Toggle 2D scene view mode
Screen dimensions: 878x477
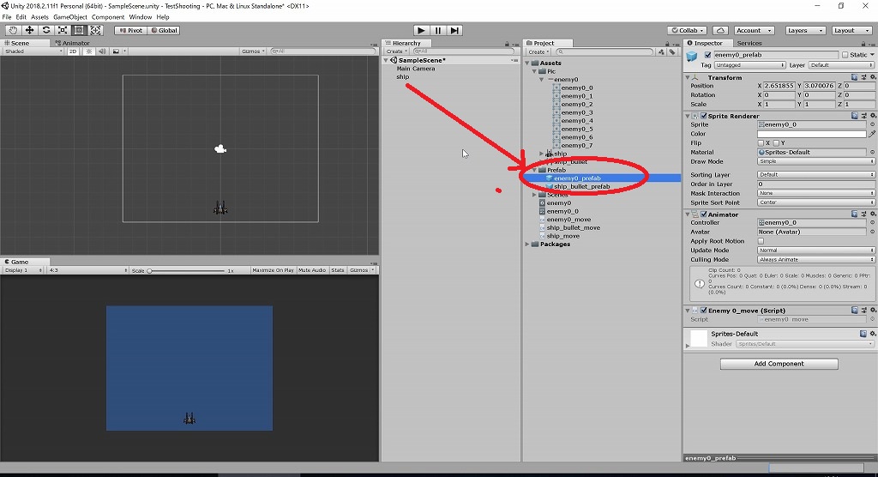coord(73,51)
